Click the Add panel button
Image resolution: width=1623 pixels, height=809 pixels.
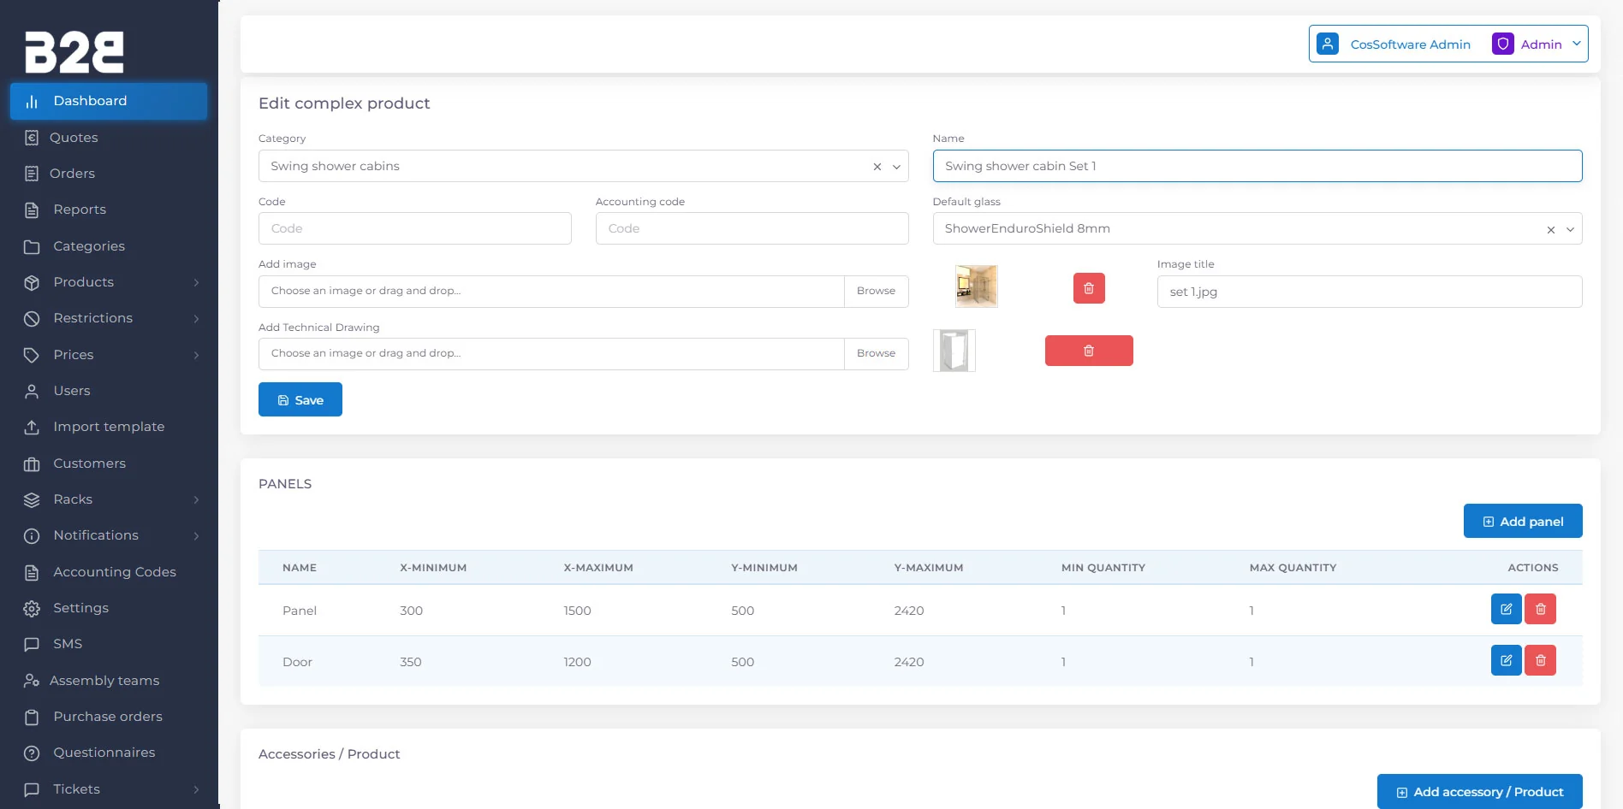pyautogui.click(x=1523, y=521)
